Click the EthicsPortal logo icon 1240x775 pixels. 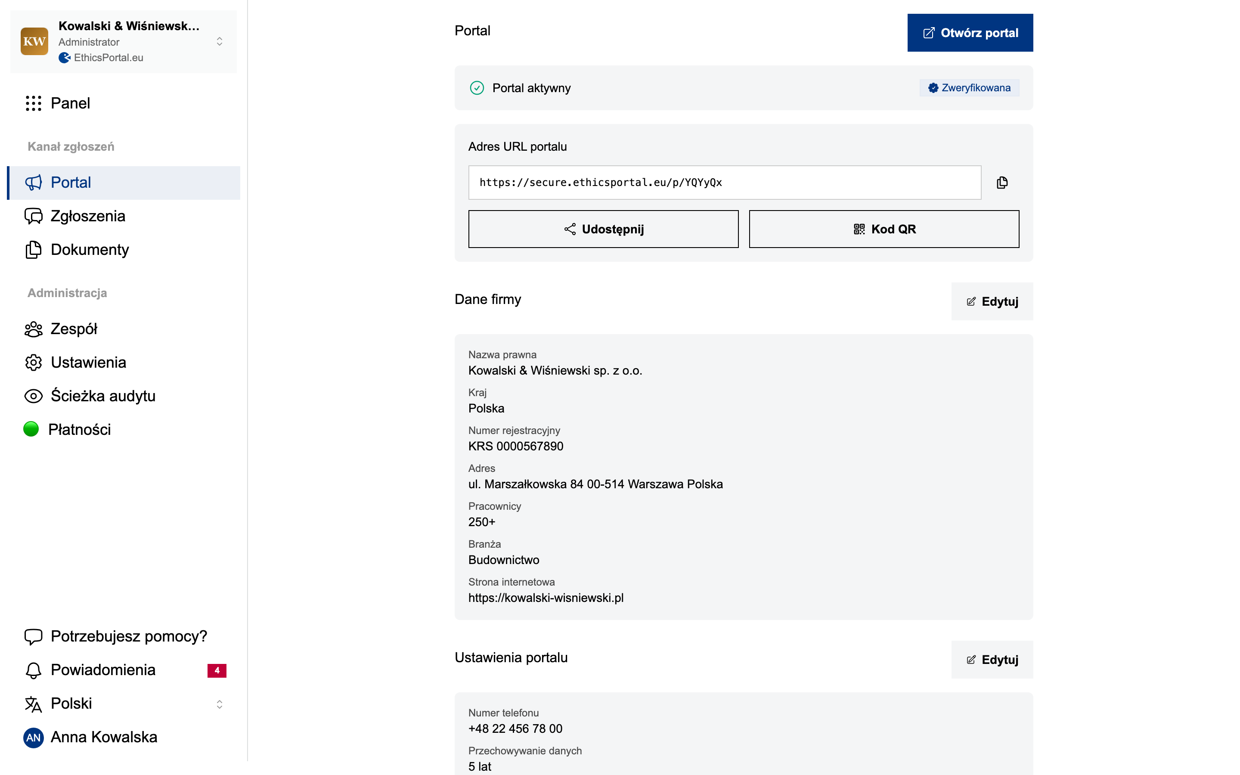tap(65, 58)
